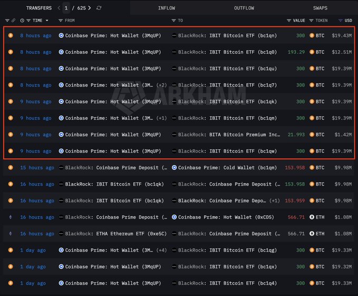
Task: Select the TRANSFERS tab
Action: pyautogui.click(x=39, y=8)
